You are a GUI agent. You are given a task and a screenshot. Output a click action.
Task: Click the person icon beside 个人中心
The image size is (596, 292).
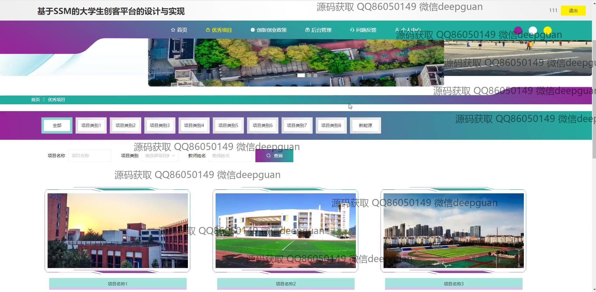click(397, 30)
